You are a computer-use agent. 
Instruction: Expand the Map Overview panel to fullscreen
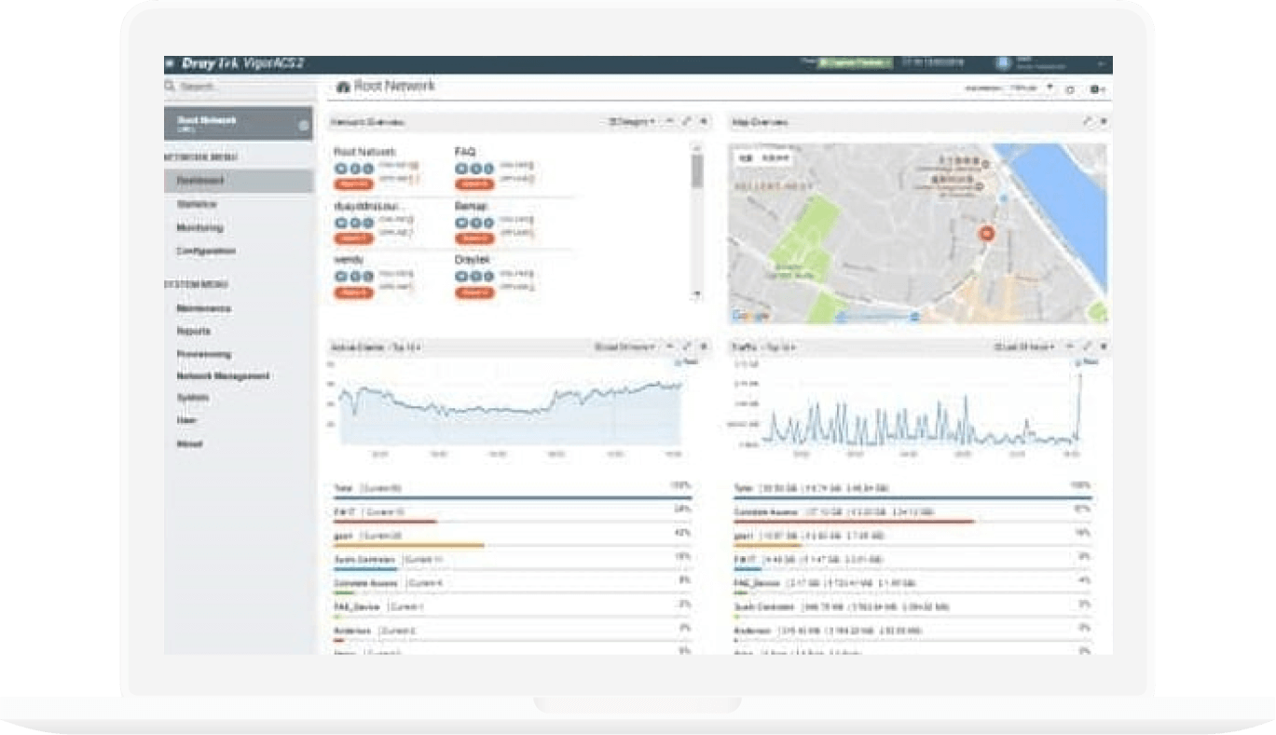pos(1087,121)
